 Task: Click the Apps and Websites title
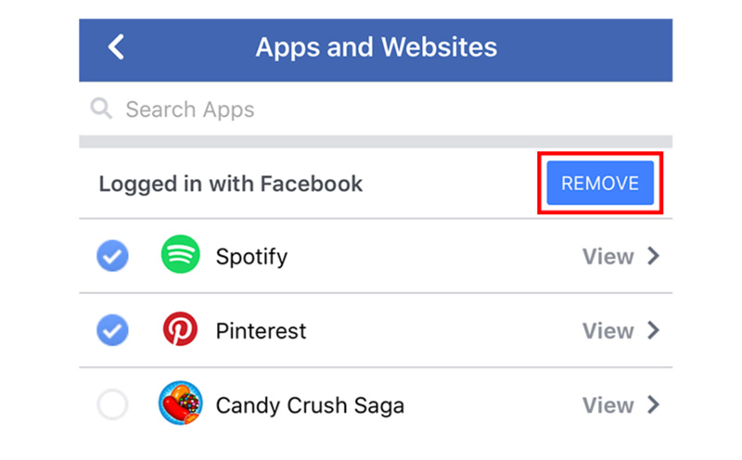click(376, 47)
